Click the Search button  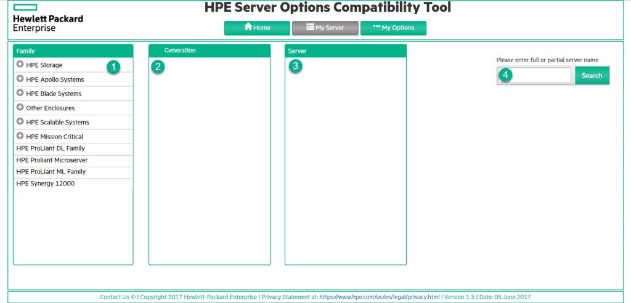[x=592, y=76]
